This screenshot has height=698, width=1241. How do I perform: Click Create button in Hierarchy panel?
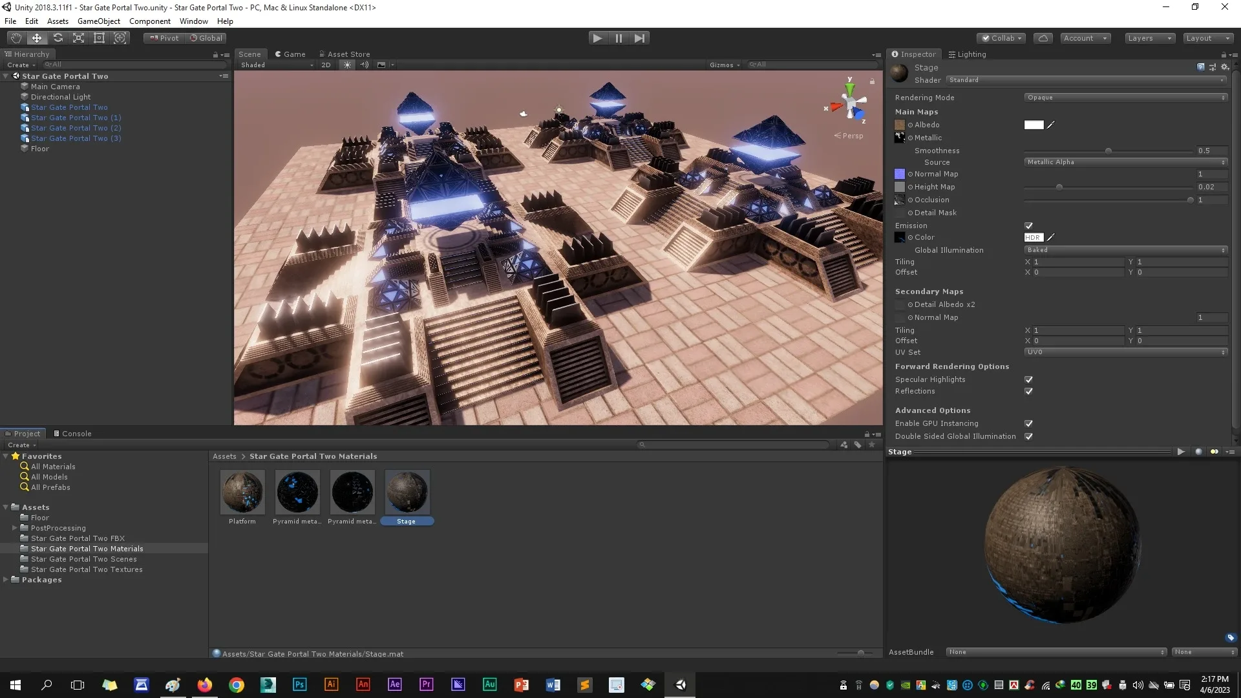pos(21,65)
